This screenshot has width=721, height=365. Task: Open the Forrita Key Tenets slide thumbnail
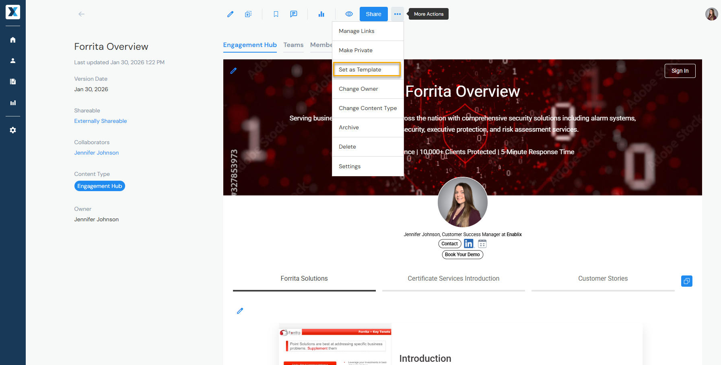point(335,344)
